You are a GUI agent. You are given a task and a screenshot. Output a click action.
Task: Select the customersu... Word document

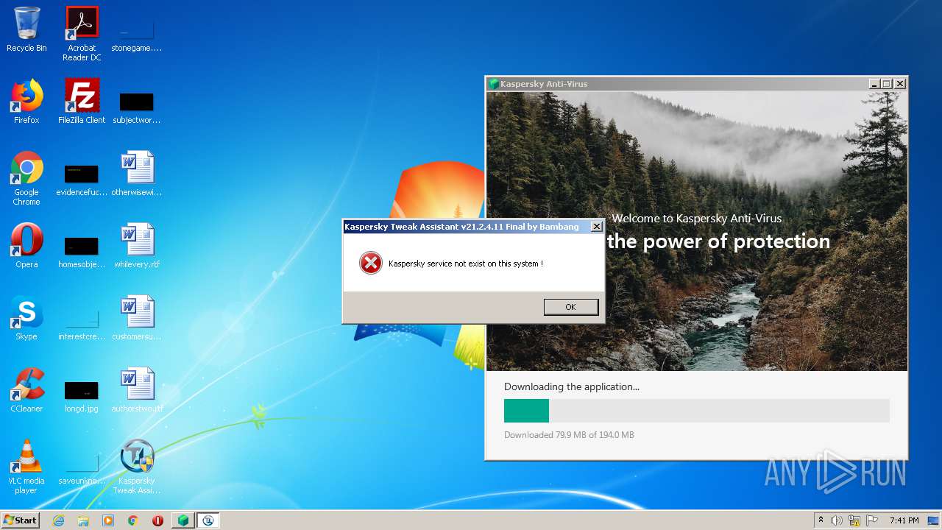tap(137, 318)
